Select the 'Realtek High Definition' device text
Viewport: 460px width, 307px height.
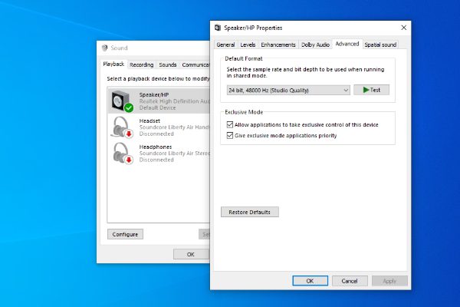click(x=175, y=101)
